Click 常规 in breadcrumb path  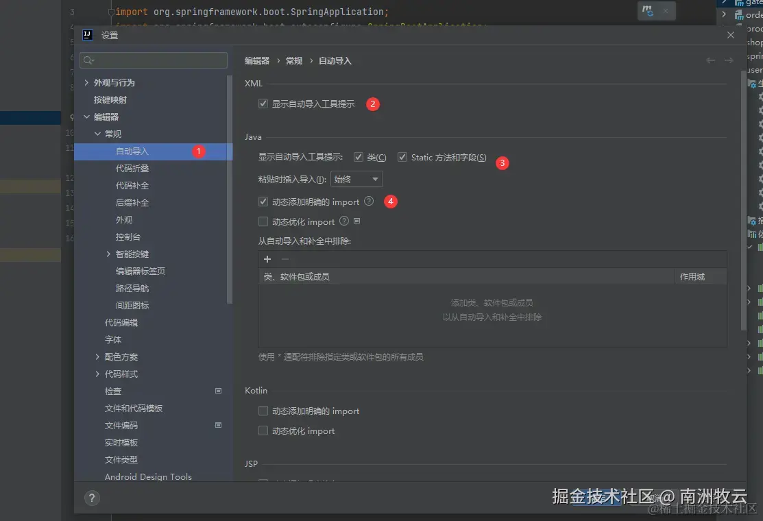point(294,61)
